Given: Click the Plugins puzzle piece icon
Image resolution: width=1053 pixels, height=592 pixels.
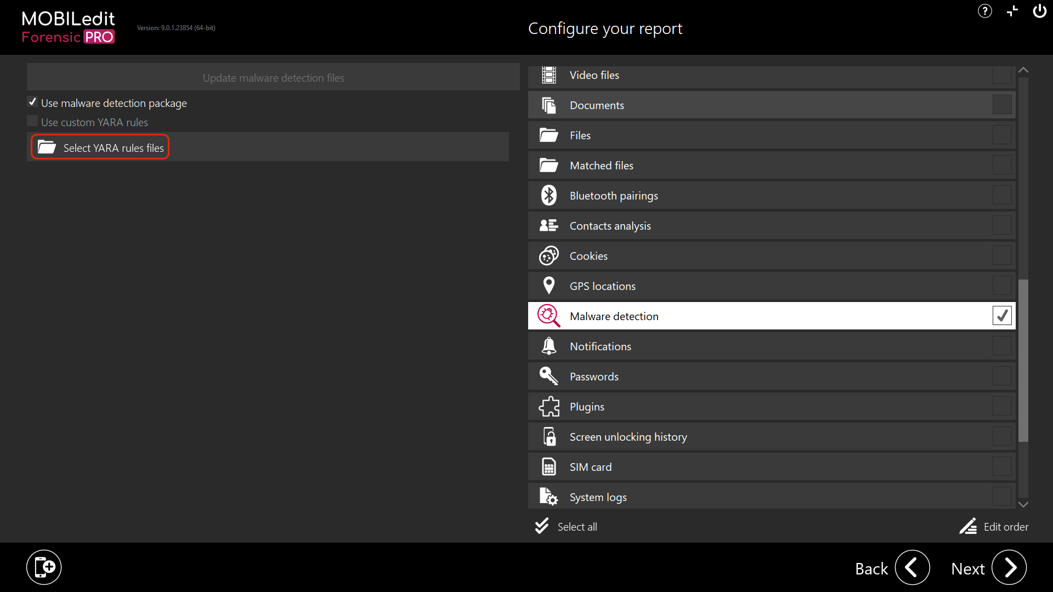Looking at the screenshot, I should pos(548,406).
